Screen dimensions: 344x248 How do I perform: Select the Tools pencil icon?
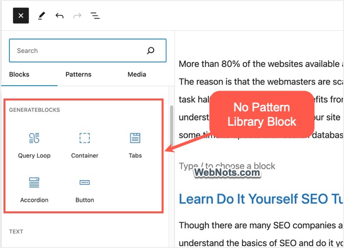click(41, 16)
